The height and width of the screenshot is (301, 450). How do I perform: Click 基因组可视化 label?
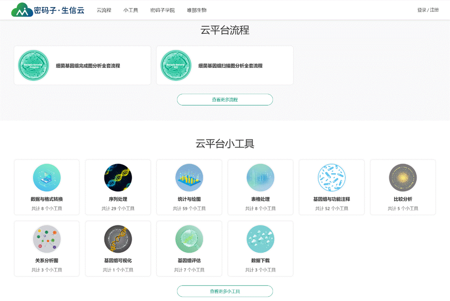[118, 260]
